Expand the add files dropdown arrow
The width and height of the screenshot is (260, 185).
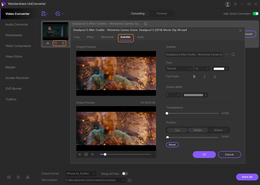[47, 14]
